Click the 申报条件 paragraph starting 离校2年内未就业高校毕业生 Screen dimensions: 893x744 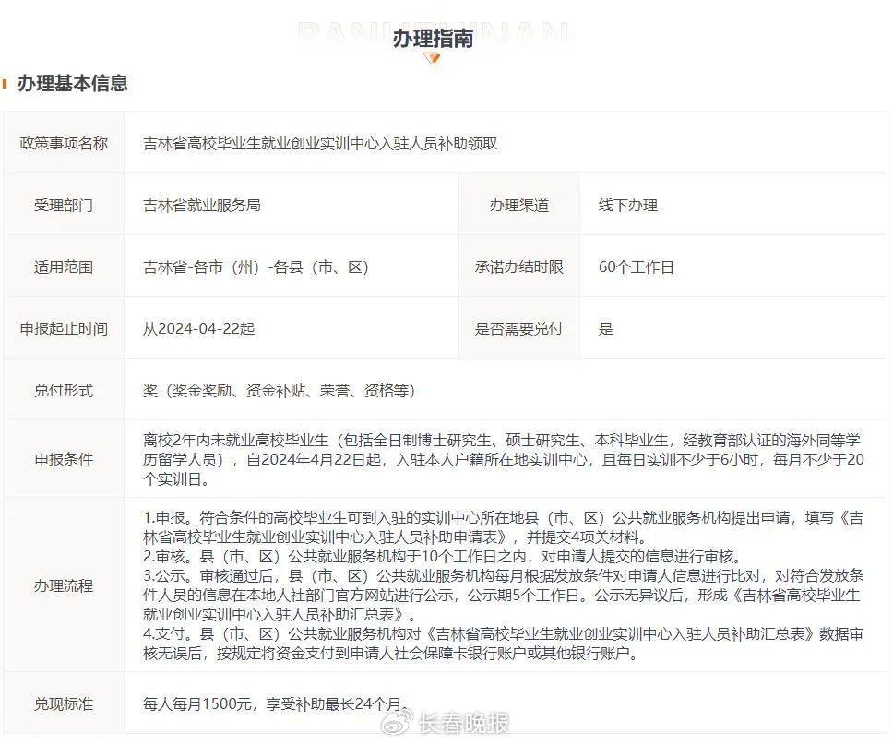[504, 459]
